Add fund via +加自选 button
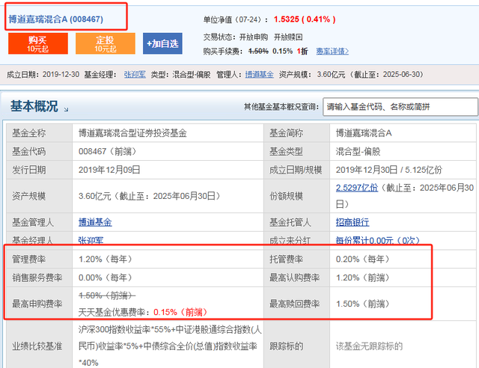 (162, 43)
